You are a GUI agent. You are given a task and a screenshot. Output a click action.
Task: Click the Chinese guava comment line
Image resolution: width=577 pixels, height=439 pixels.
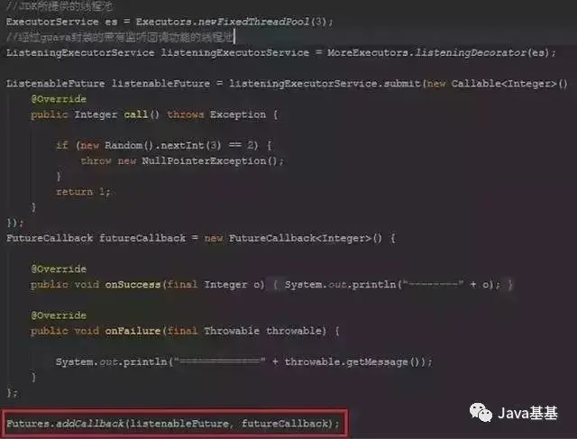[x=120, y=37]
